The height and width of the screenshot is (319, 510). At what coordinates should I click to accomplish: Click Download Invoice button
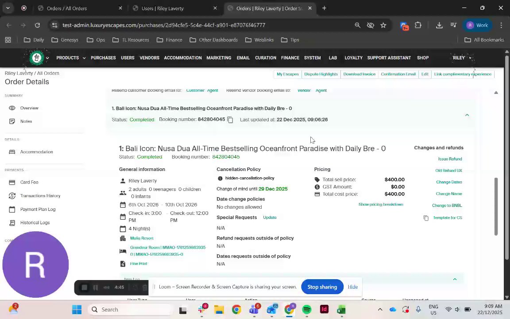click(359, 74)
